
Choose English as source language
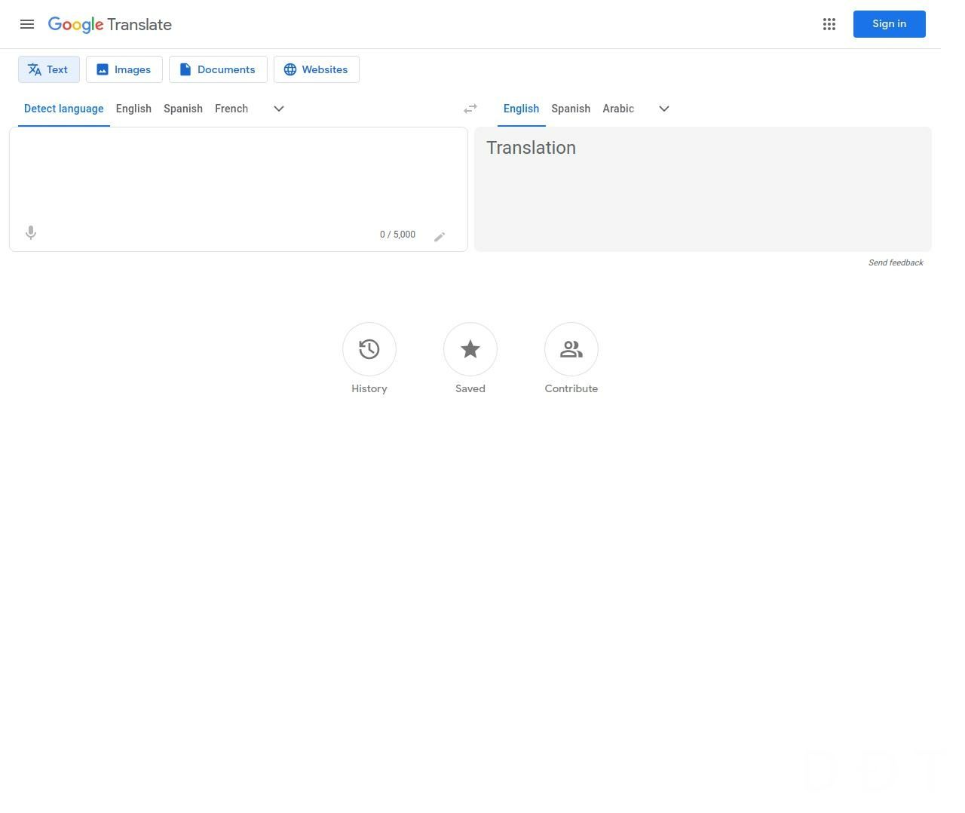tap(133, 109)
